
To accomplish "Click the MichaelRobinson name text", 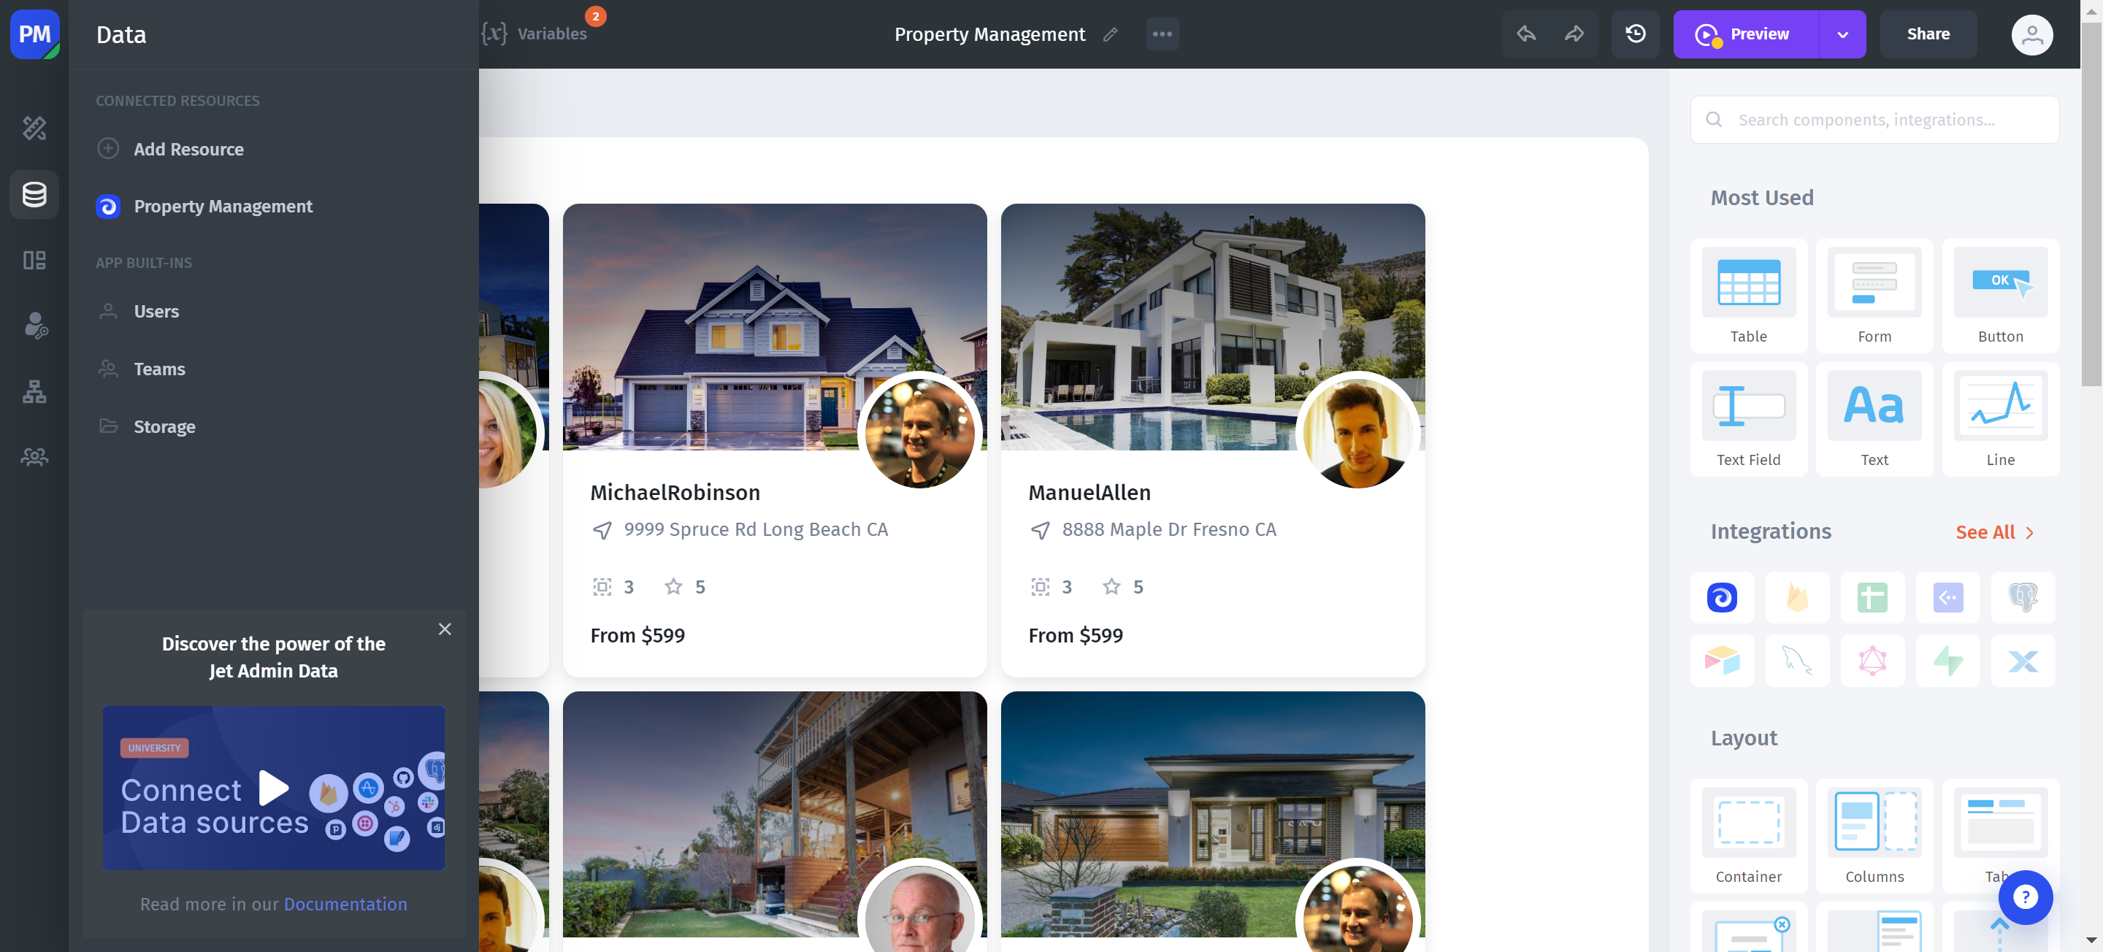I will [675, 492].
